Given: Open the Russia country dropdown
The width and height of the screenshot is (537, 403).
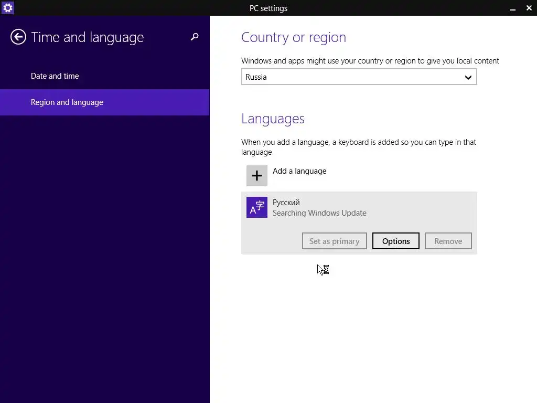Looking at the screenshot, I should tap(359, 77).
